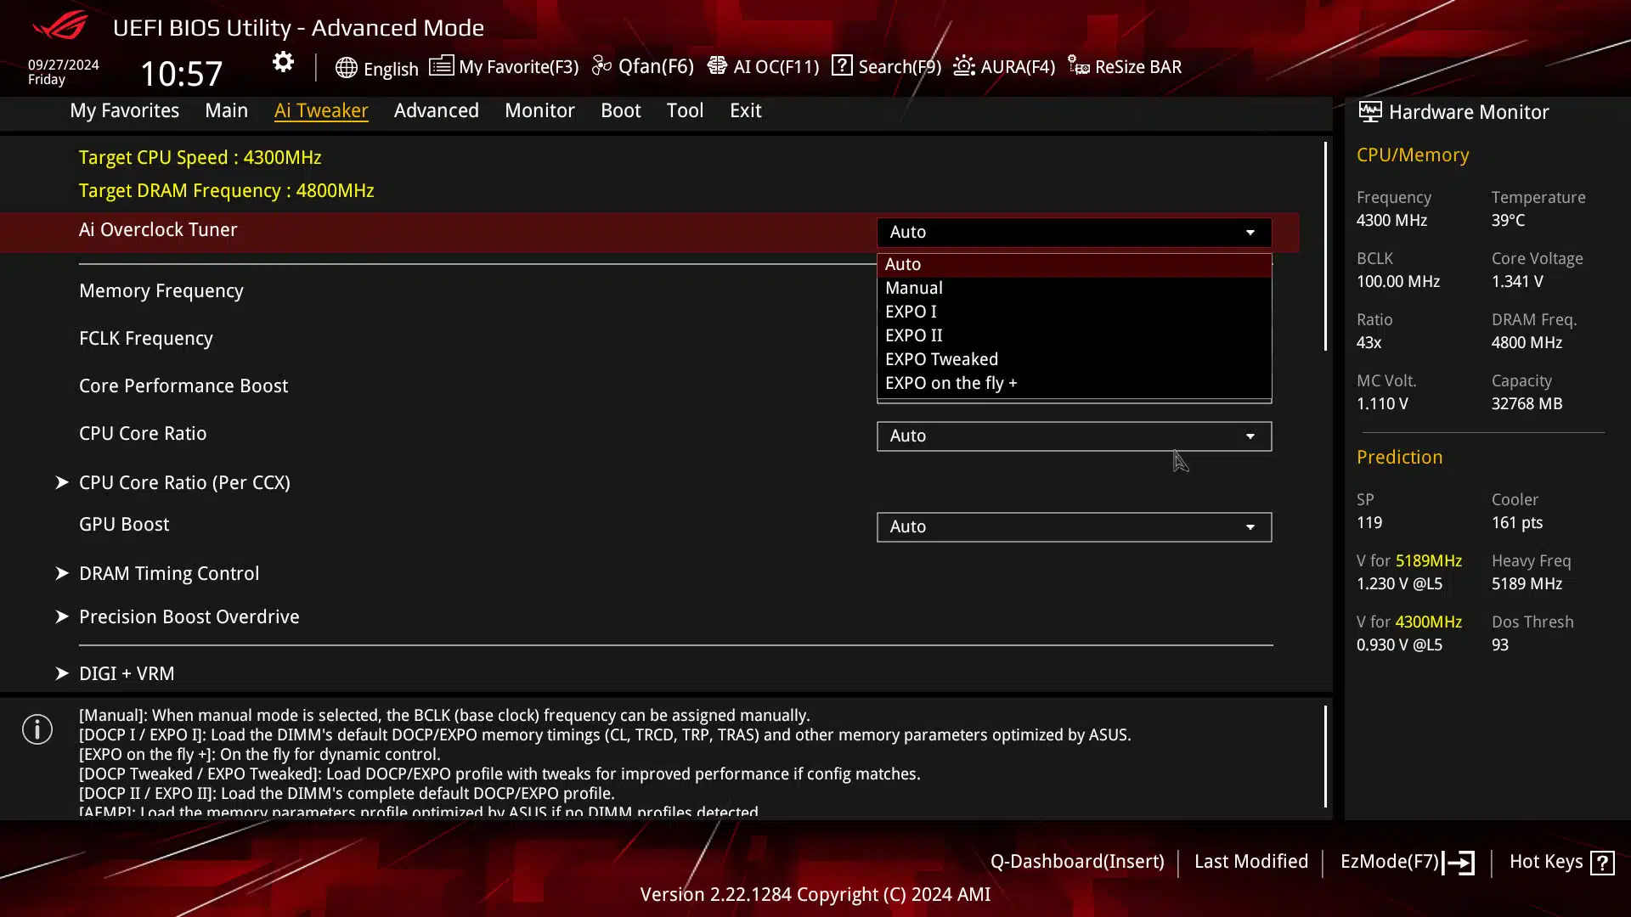The width and height of the screenshot is (1631, 917).
Task: Open the Boot tab
Action: pos(620,110)
